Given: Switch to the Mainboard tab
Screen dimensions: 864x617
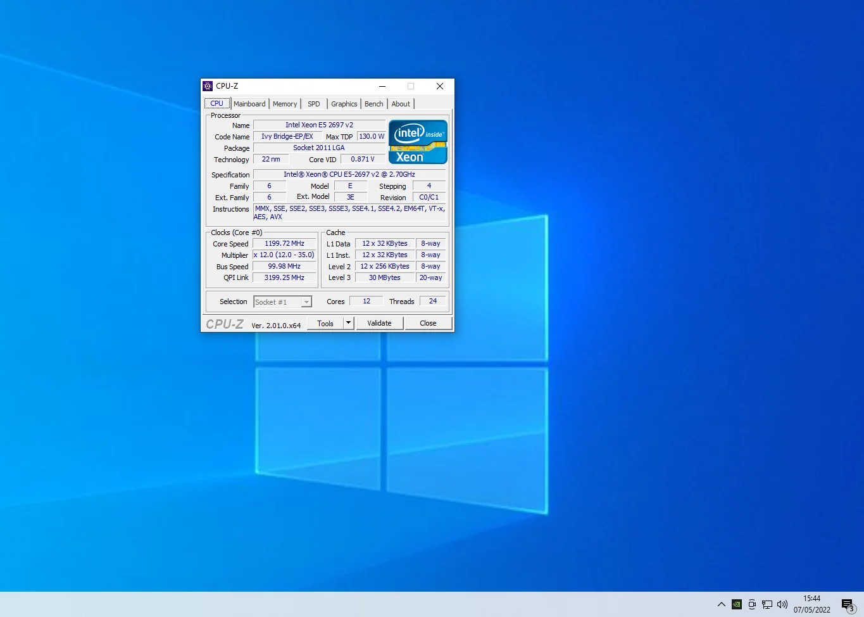Looking at the screenshot, I should coord(249,104).
